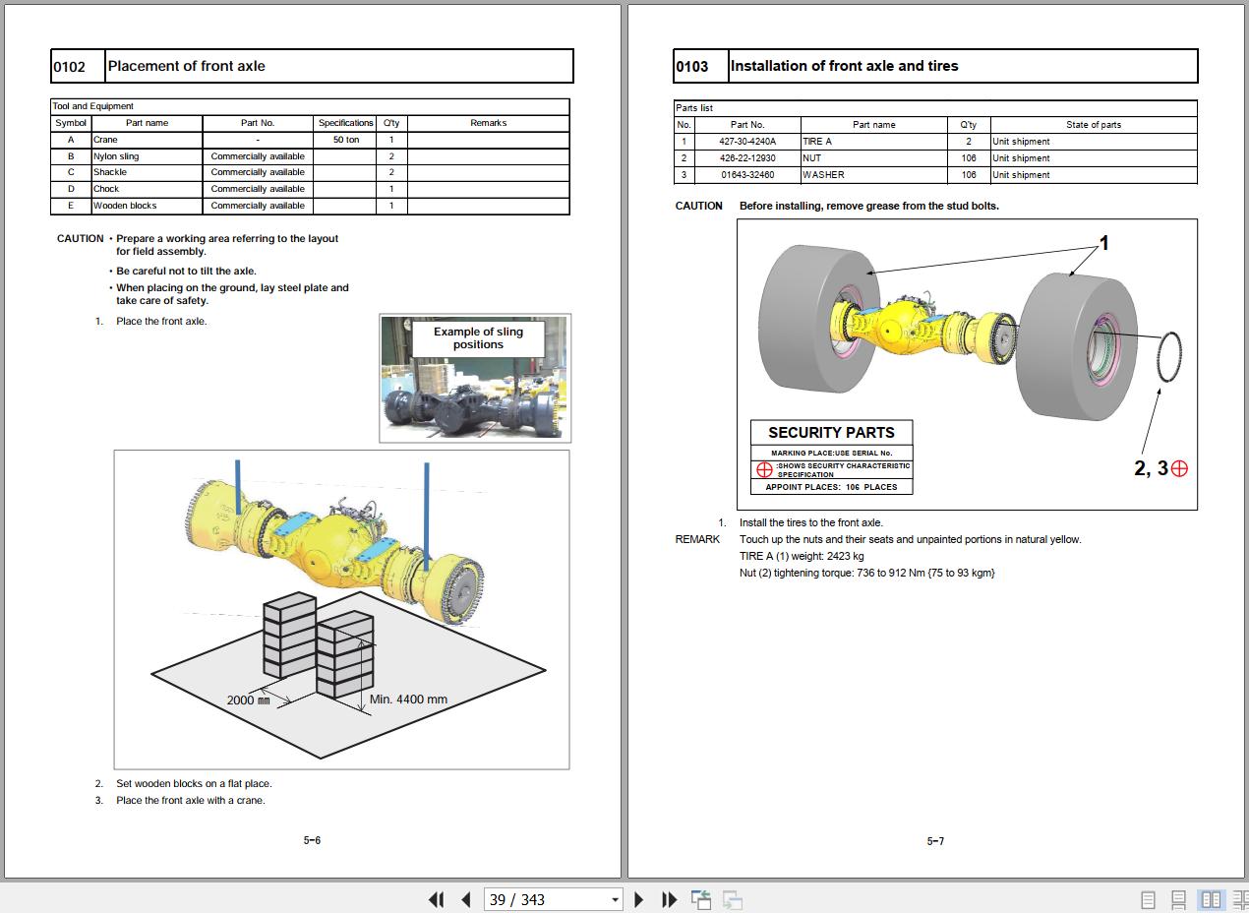This screenshot has width=1249, height=913.
Task: Click the front axle placement diagram
Action: click(x=341, y=609)
